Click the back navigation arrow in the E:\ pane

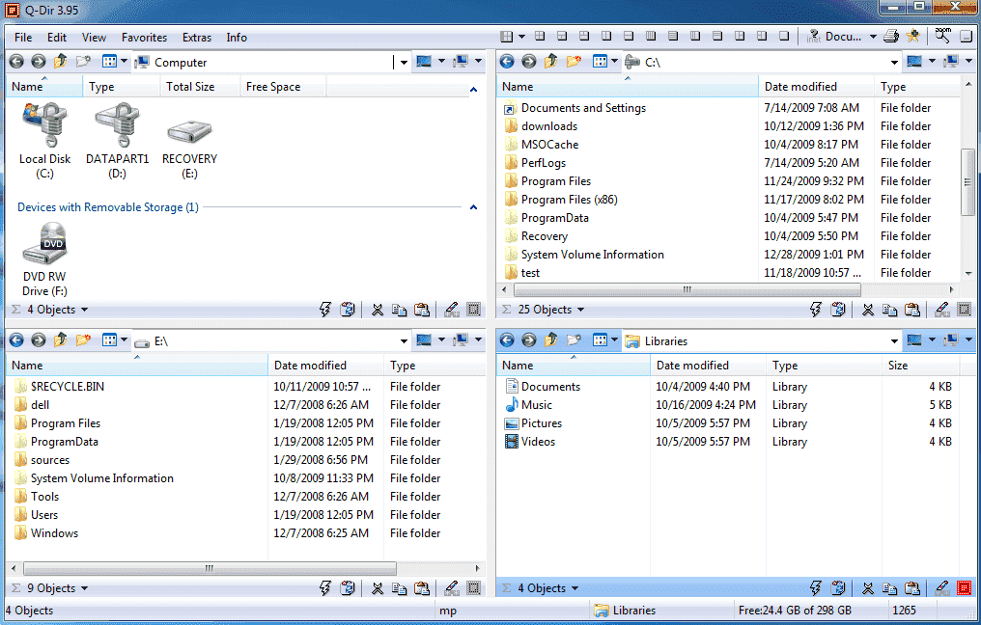click(x=15, y=340)
